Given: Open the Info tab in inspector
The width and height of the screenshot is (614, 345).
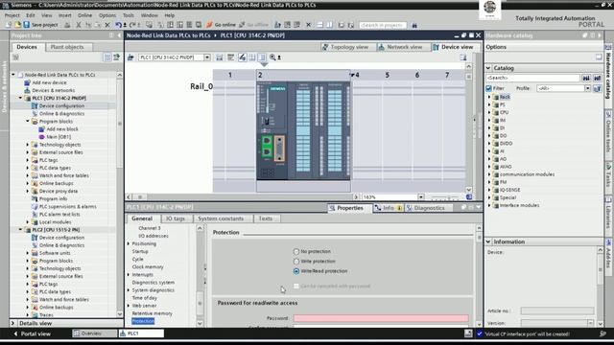Looking at the screenshot, I should tap(388, 208).
